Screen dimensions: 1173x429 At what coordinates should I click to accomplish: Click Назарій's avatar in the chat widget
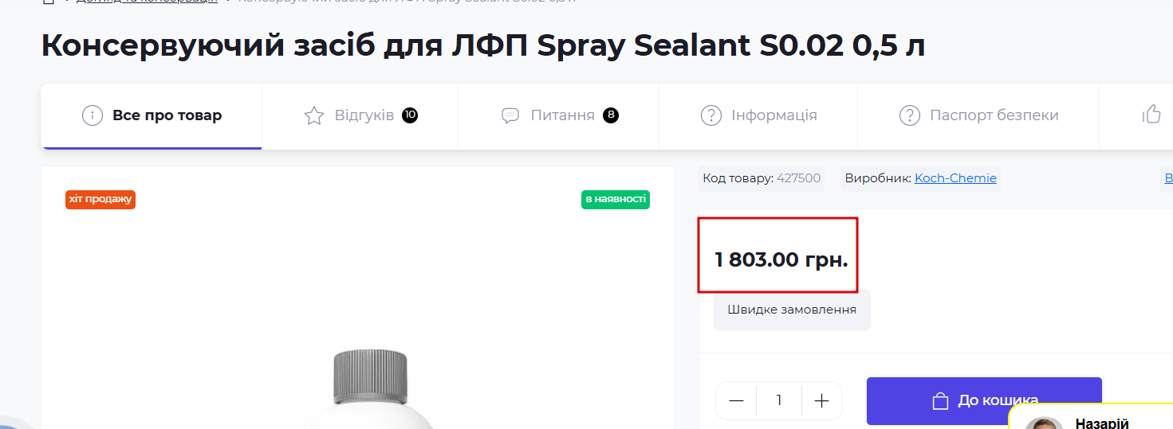(x=1044, y=423)
